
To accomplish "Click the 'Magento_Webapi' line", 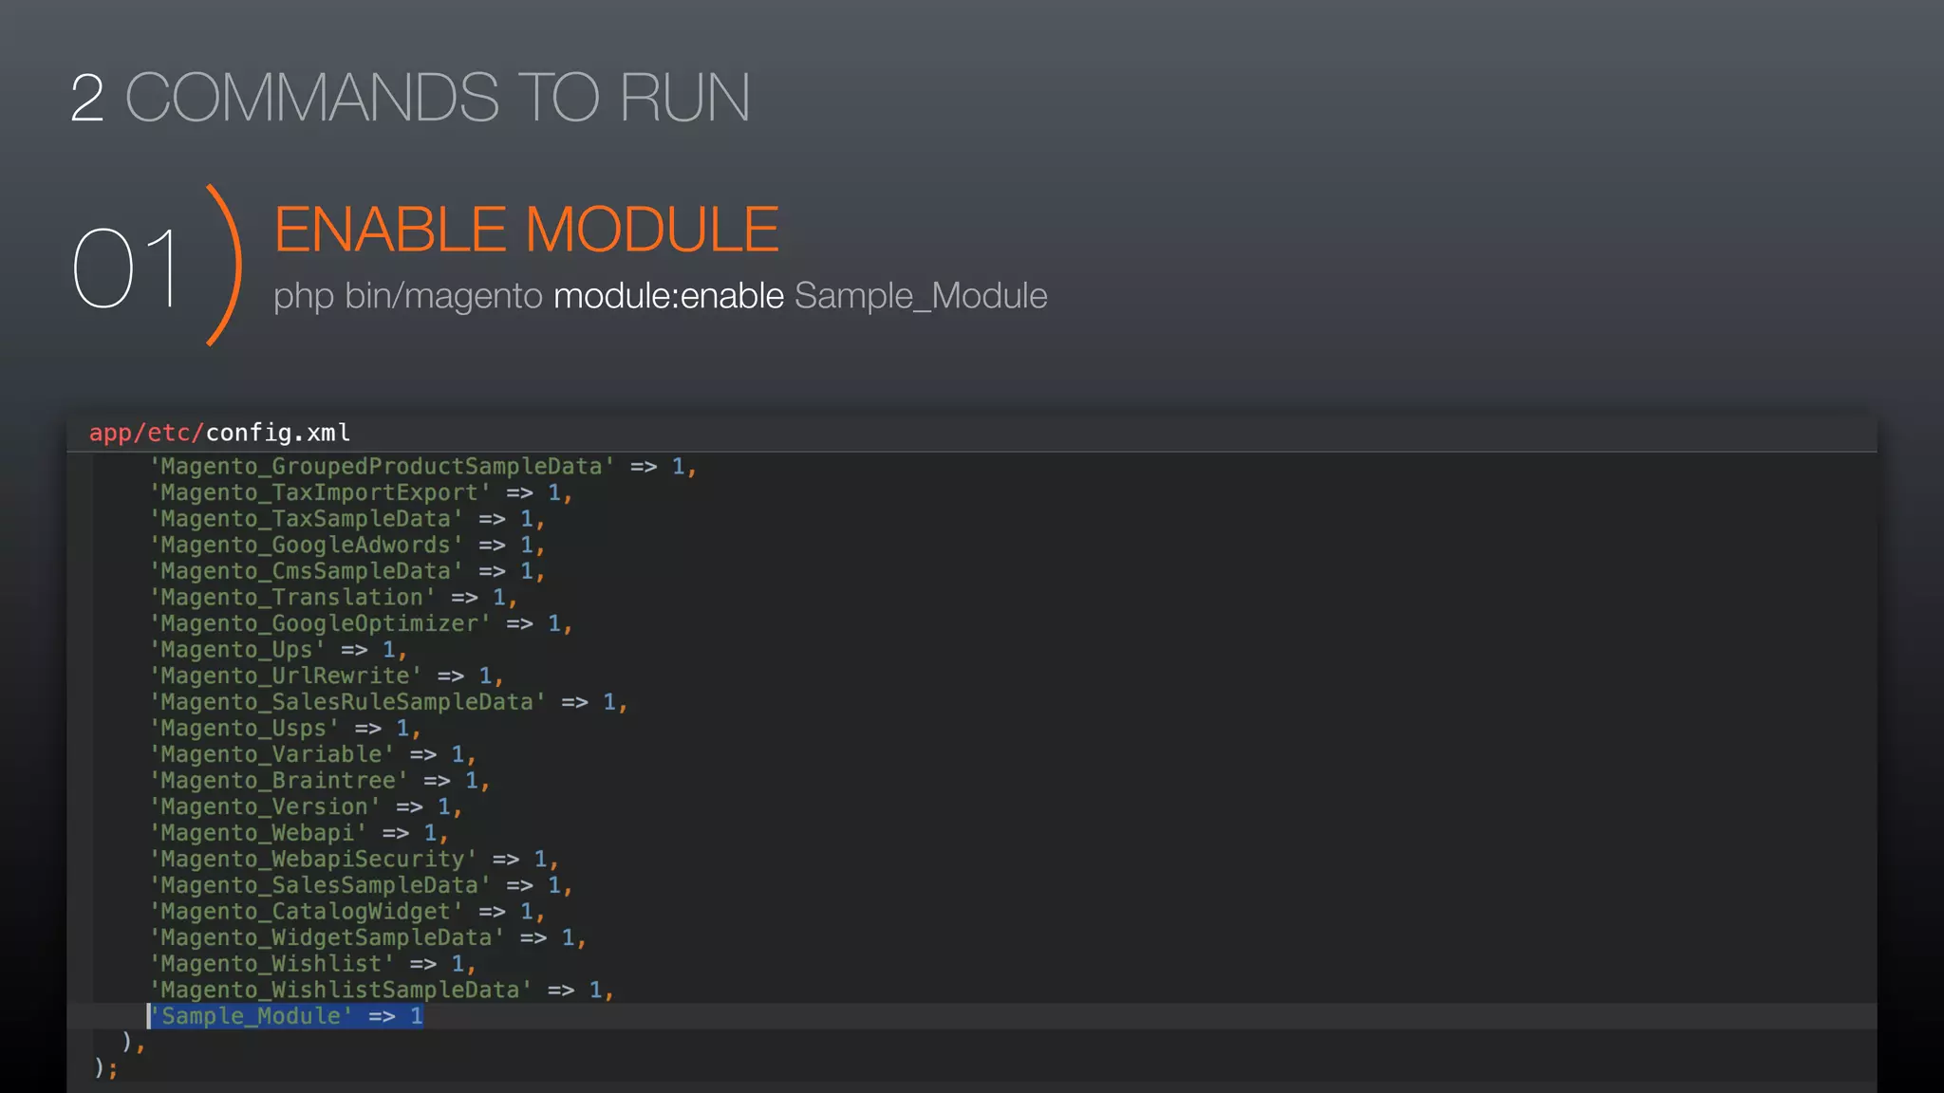I will pos(299,833).
